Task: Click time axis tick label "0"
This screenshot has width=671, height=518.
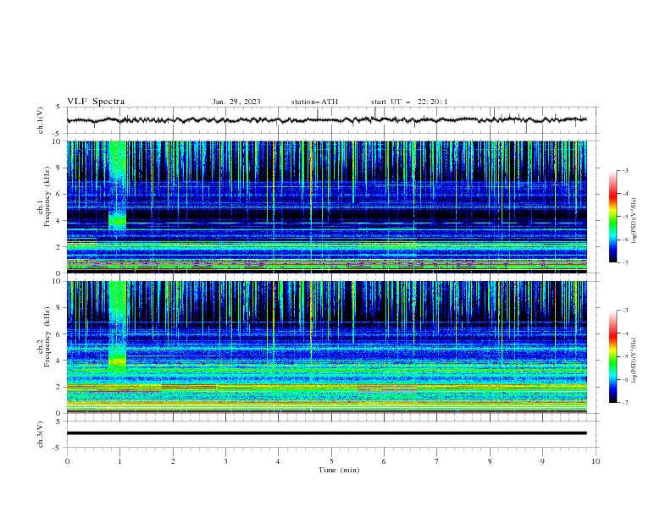Action: pos(67,461)
